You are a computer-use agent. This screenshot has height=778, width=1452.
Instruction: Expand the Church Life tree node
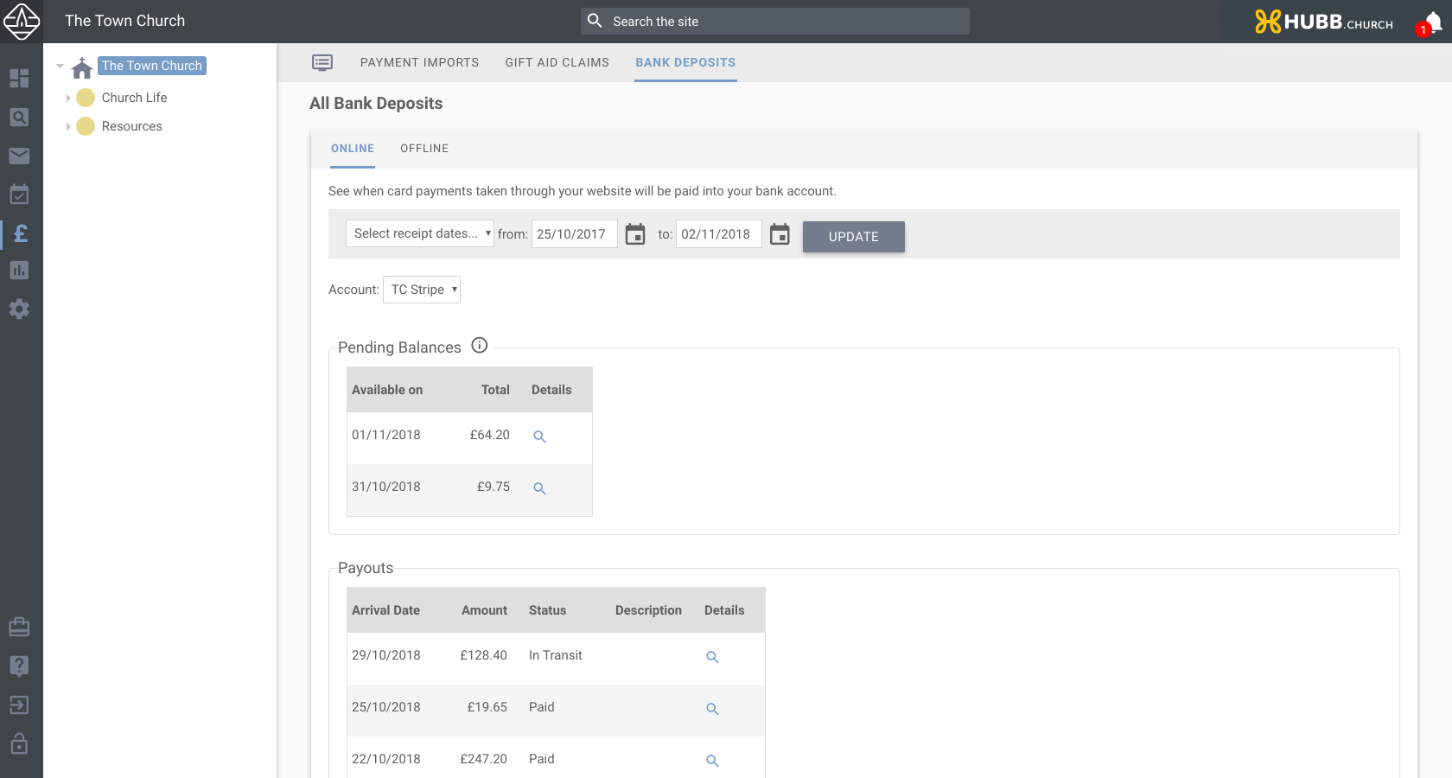[x=68, y=98]
